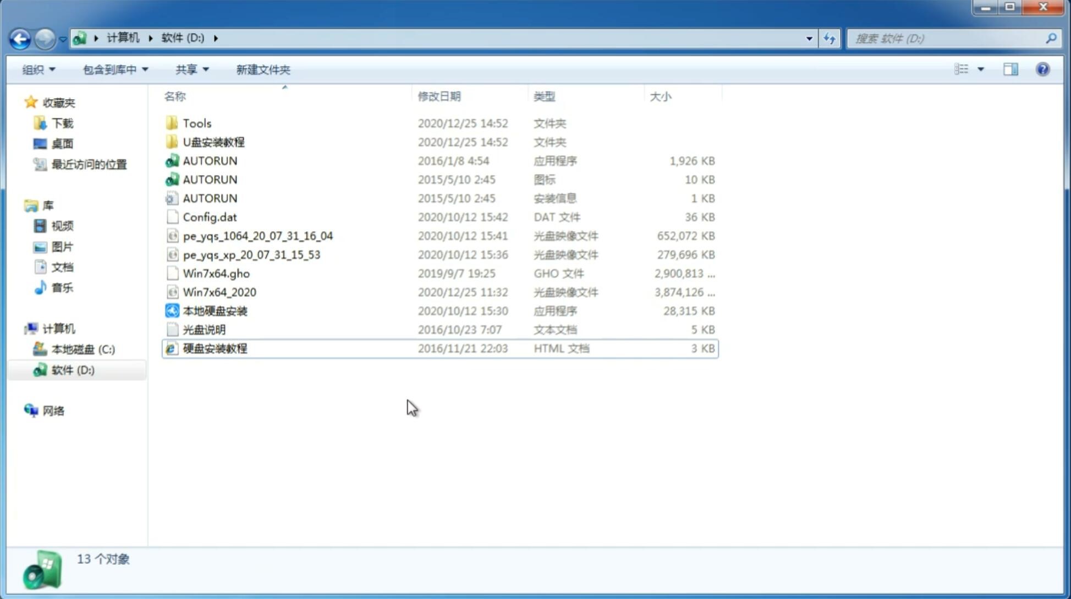Open 硬盘安装教程 HTML document
This screenshot has height=599, width=1071.
(x=215, y=348)
